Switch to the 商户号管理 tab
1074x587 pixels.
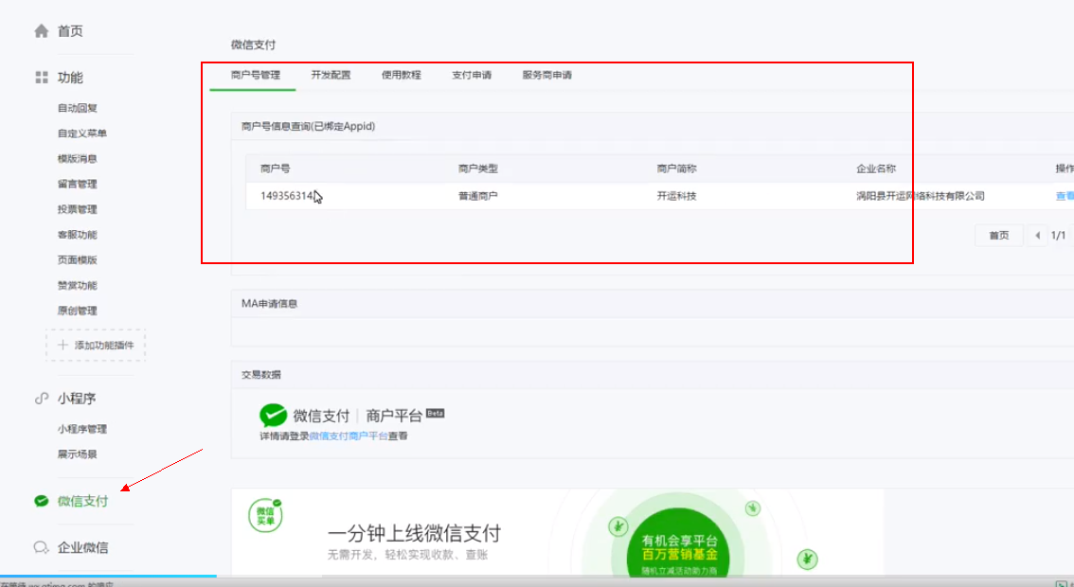pos(256,75)
